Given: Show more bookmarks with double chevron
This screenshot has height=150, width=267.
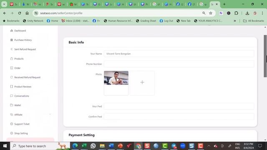Looking at the screenshot, I should (235, 21).
